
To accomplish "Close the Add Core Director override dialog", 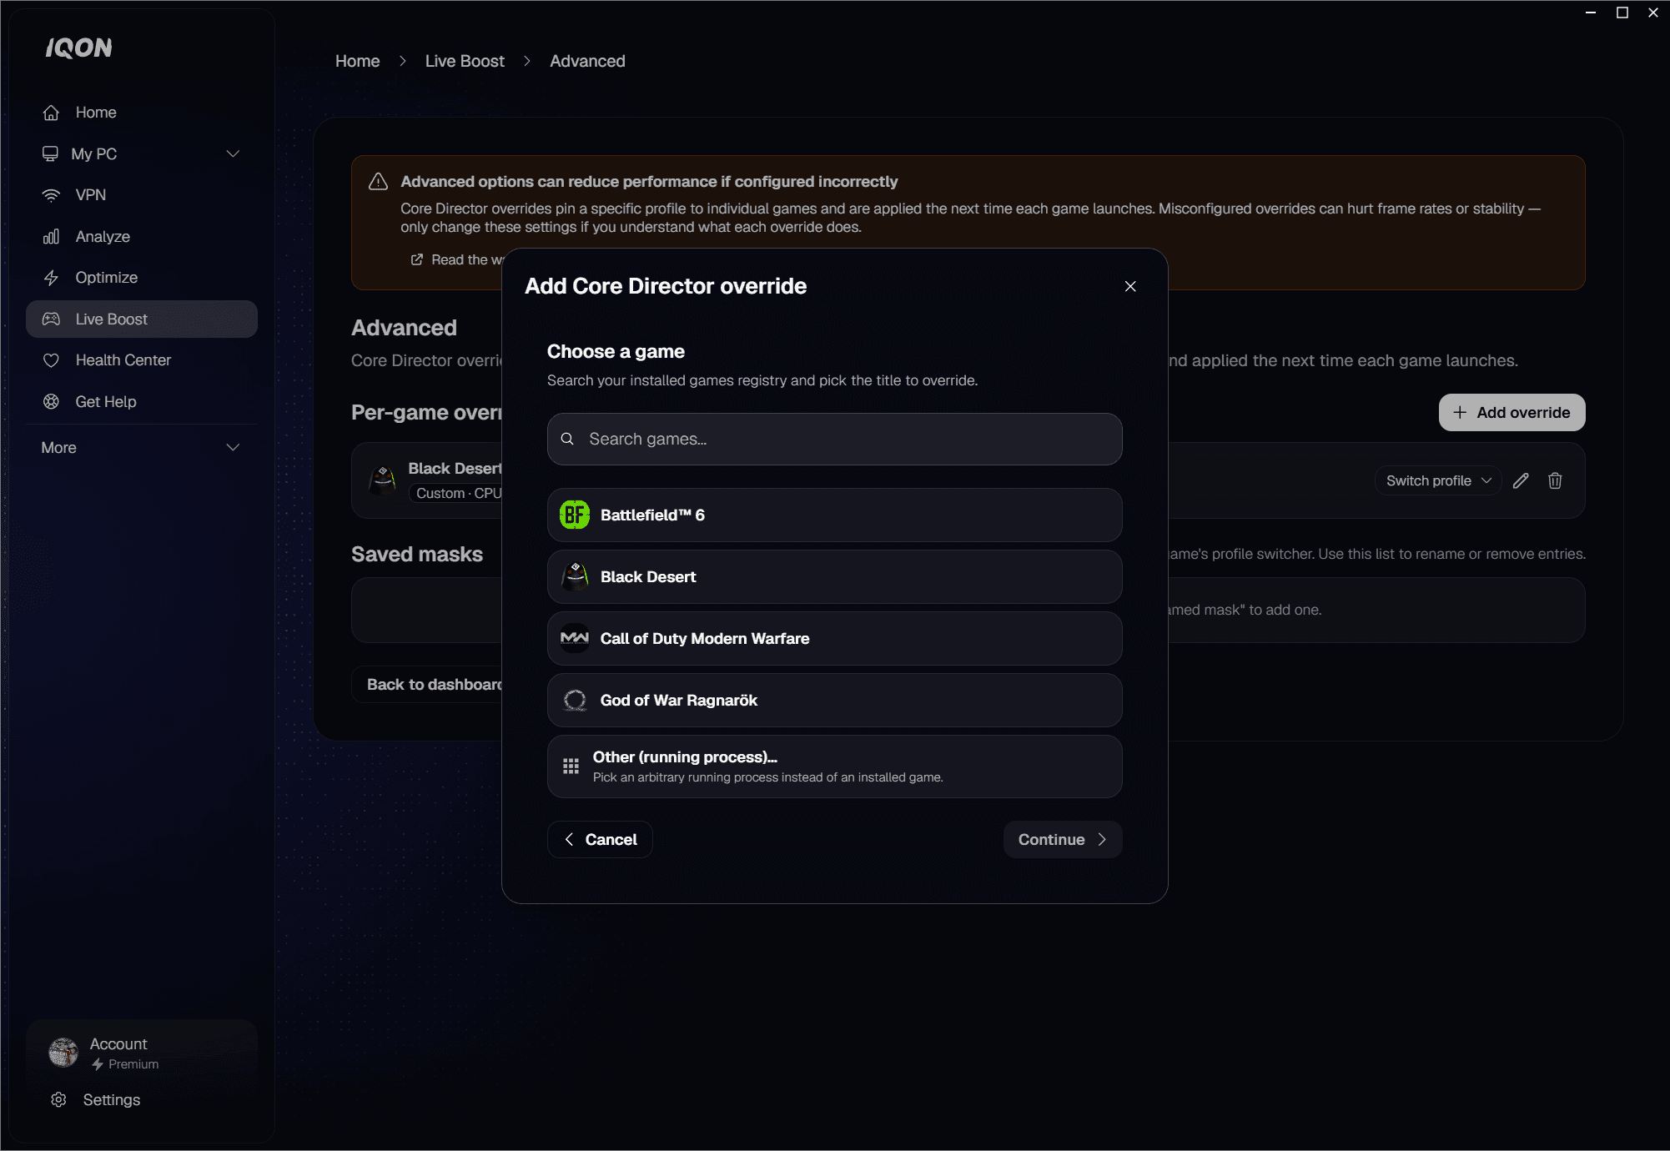I will (x=1130, y=286).
